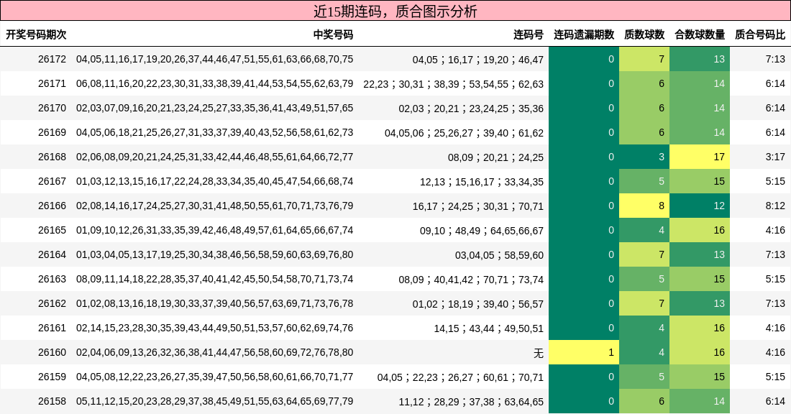Screen dimensions: 791x414
Task: Click ratio 7:13 in row 26172
Action: (775, 59)
